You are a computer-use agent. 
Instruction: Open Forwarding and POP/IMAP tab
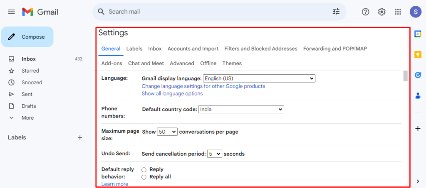tap(335, 49)
